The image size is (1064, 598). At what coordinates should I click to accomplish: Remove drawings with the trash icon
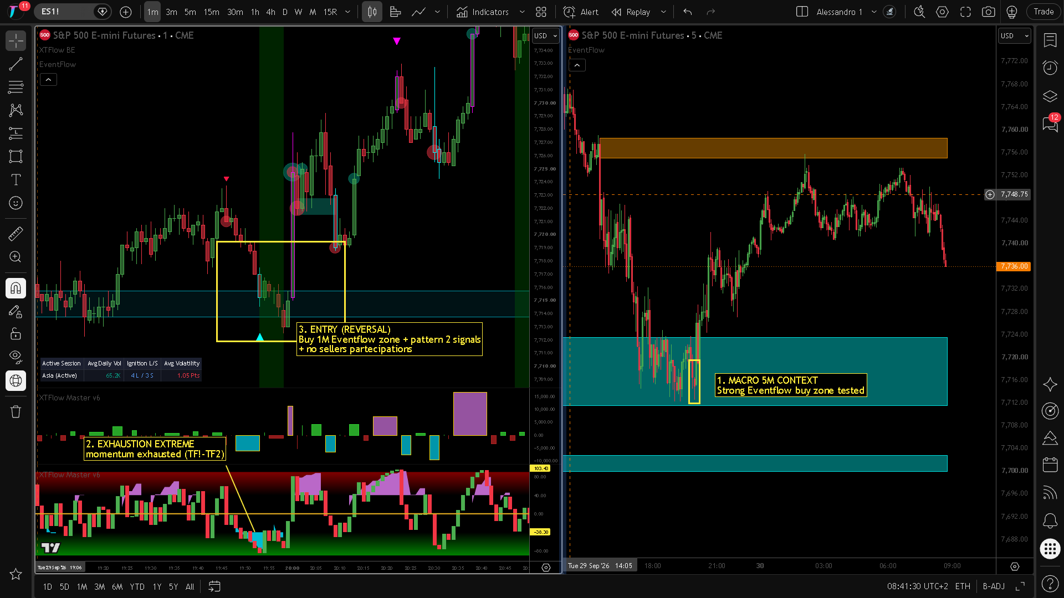pyautogui.click(x=16, y=411)
